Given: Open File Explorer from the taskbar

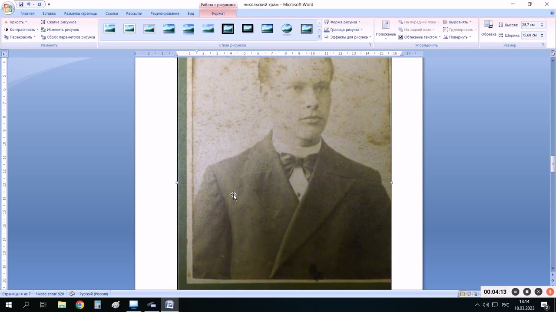Looking at the screenshot, I should 62,305.
